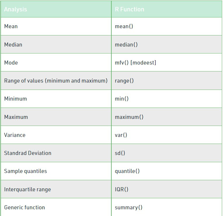223x216 pixels.
Task: Select the Median analysis cell
Action: click(56, 44)
